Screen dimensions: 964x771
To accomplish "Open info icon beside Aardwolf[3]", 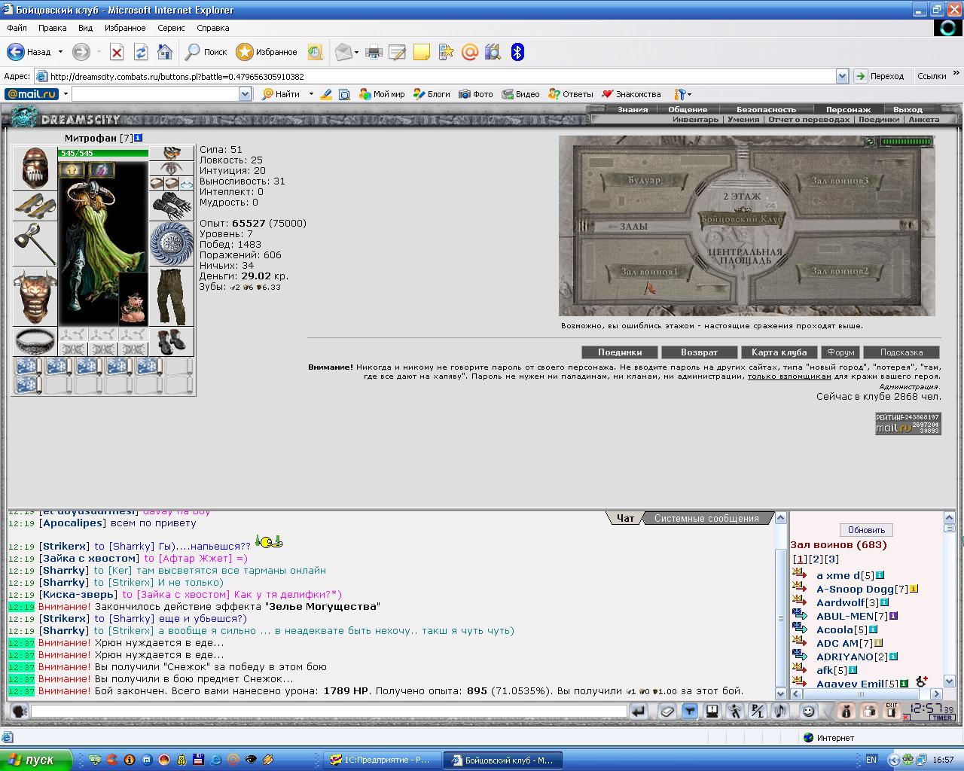I will (885, 602).
